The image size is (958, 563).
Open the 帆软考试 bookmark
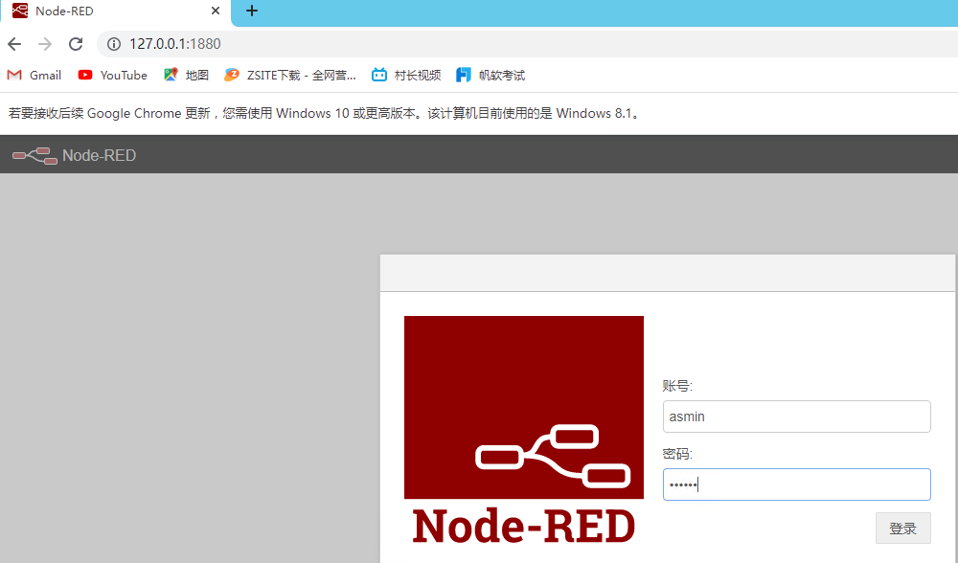[490, 75]
